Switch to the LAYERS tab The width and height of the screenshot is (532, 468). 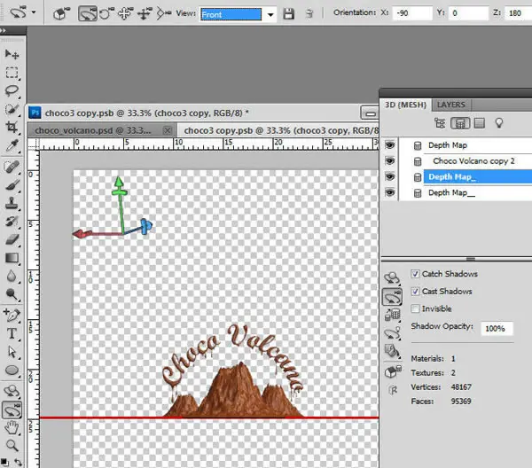[x=451, y=105]
